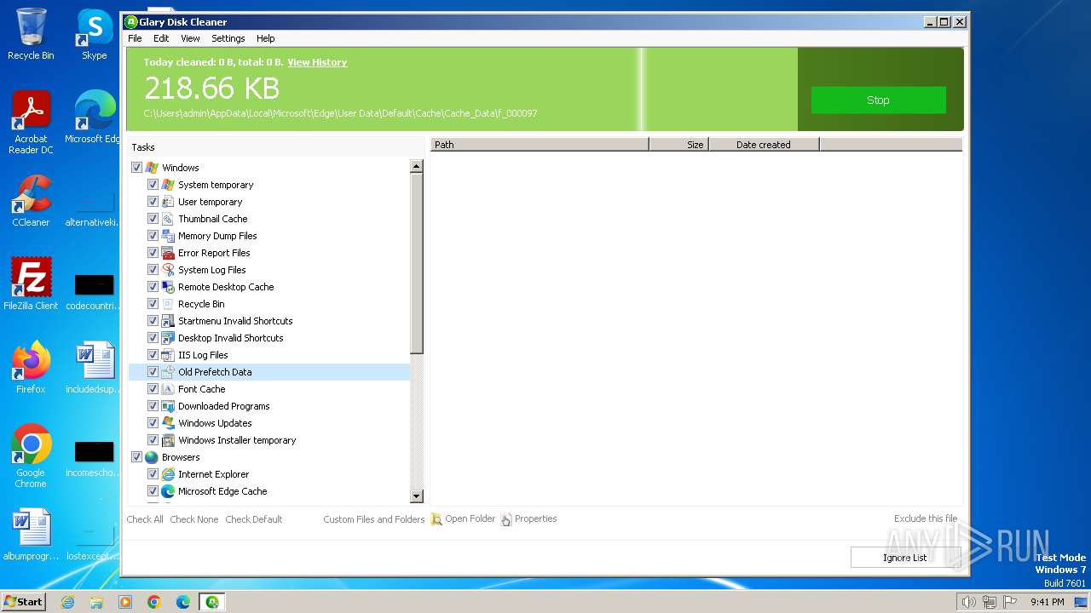Viewport: 1091px width, 613px height.
Task: Click the volume icon in system tray
Action: pos(968,602)
